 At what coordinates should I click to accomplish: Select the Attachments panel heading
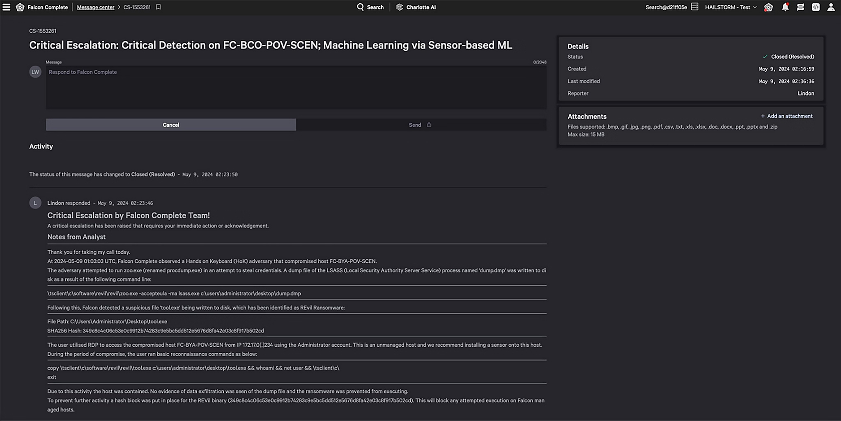[x=587, y=117]
